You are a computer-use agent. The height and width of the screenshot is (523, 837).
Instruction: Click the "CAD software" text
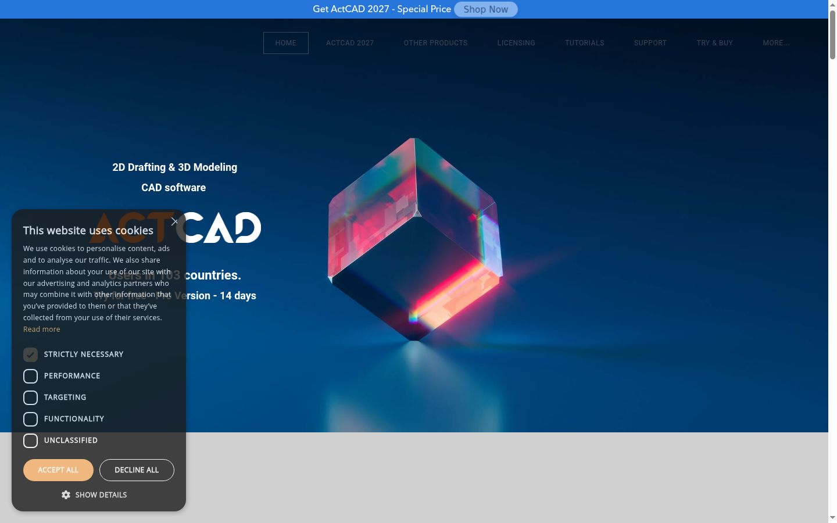pyautogui.click(x=174, y=188)
